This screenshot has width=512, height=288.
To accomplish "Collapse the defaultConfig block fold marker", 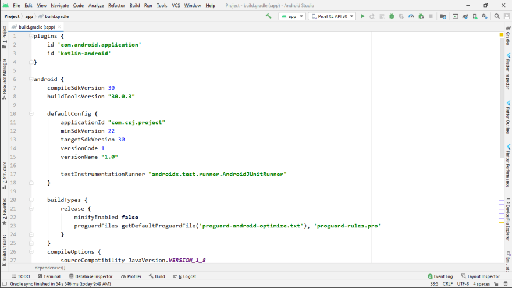I will click(31, 113).
